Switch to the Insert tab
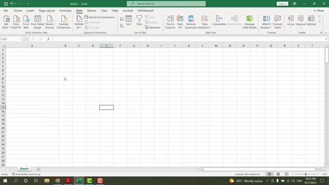 coord(30,10)
